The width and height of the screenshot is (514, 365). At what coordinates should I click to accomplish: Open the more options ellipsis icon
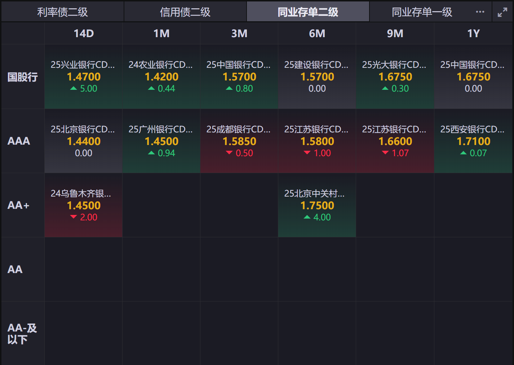tap(480, 12)
